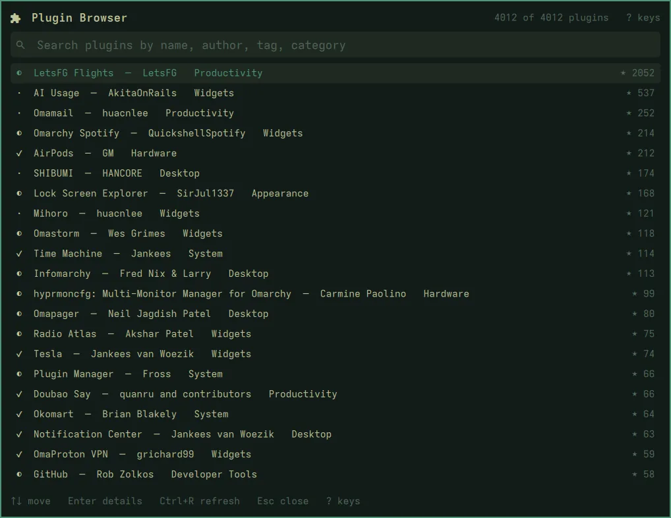The height and width of the screenshot is (518, 671).
Task: Click 'Ctrl+R refresh' footer hint
Action: click(x=200, y=501)
